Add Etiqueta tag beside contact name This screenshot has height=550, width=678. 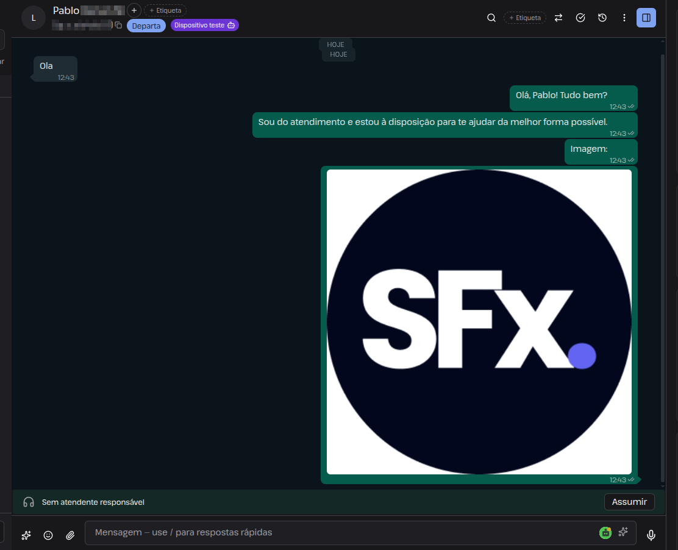(x=165, y=10)
